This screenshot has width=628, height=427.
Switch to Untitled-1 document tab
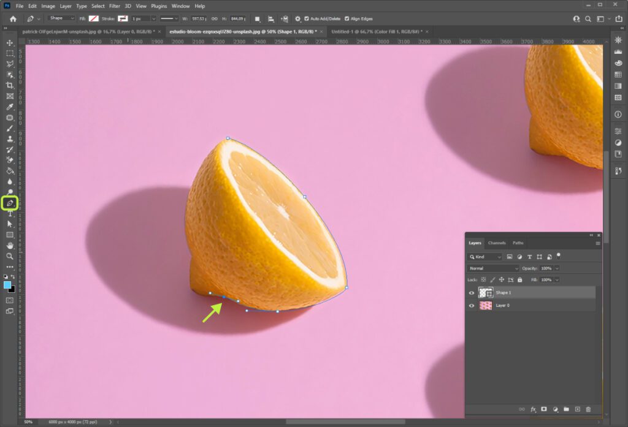(377, 32)
